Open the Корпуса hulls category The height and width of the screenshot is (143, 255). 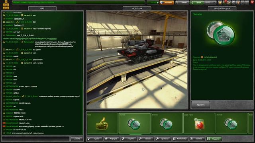tap(112, 139)
